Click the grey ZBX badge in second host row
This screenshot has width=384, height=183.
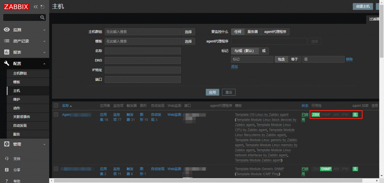(x=316, y=169)
